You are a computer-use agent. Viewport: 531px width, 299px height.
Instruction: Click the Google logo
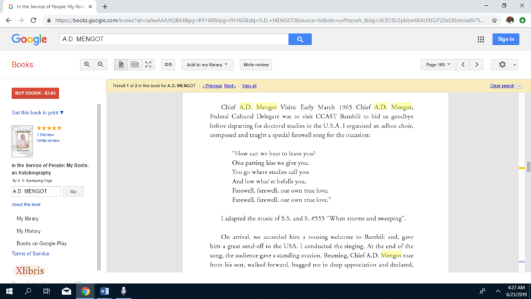point(29,39)
